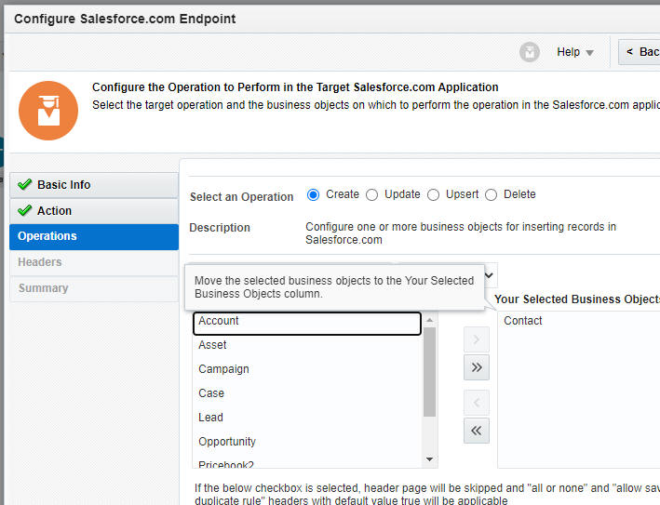Select Opportunity in the business objects list
The width and height of the screenshot is (660, 505).
click(x=307, y=442)
